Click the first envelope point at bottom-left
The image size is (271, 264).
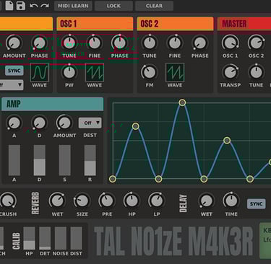[113, 179]
